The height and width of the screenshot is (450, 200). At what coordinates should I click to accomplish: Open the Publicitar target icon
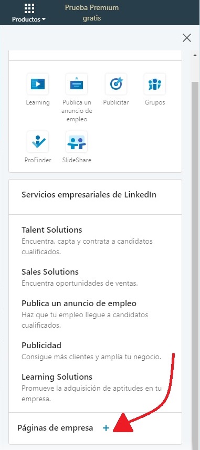tap(116, 84)
